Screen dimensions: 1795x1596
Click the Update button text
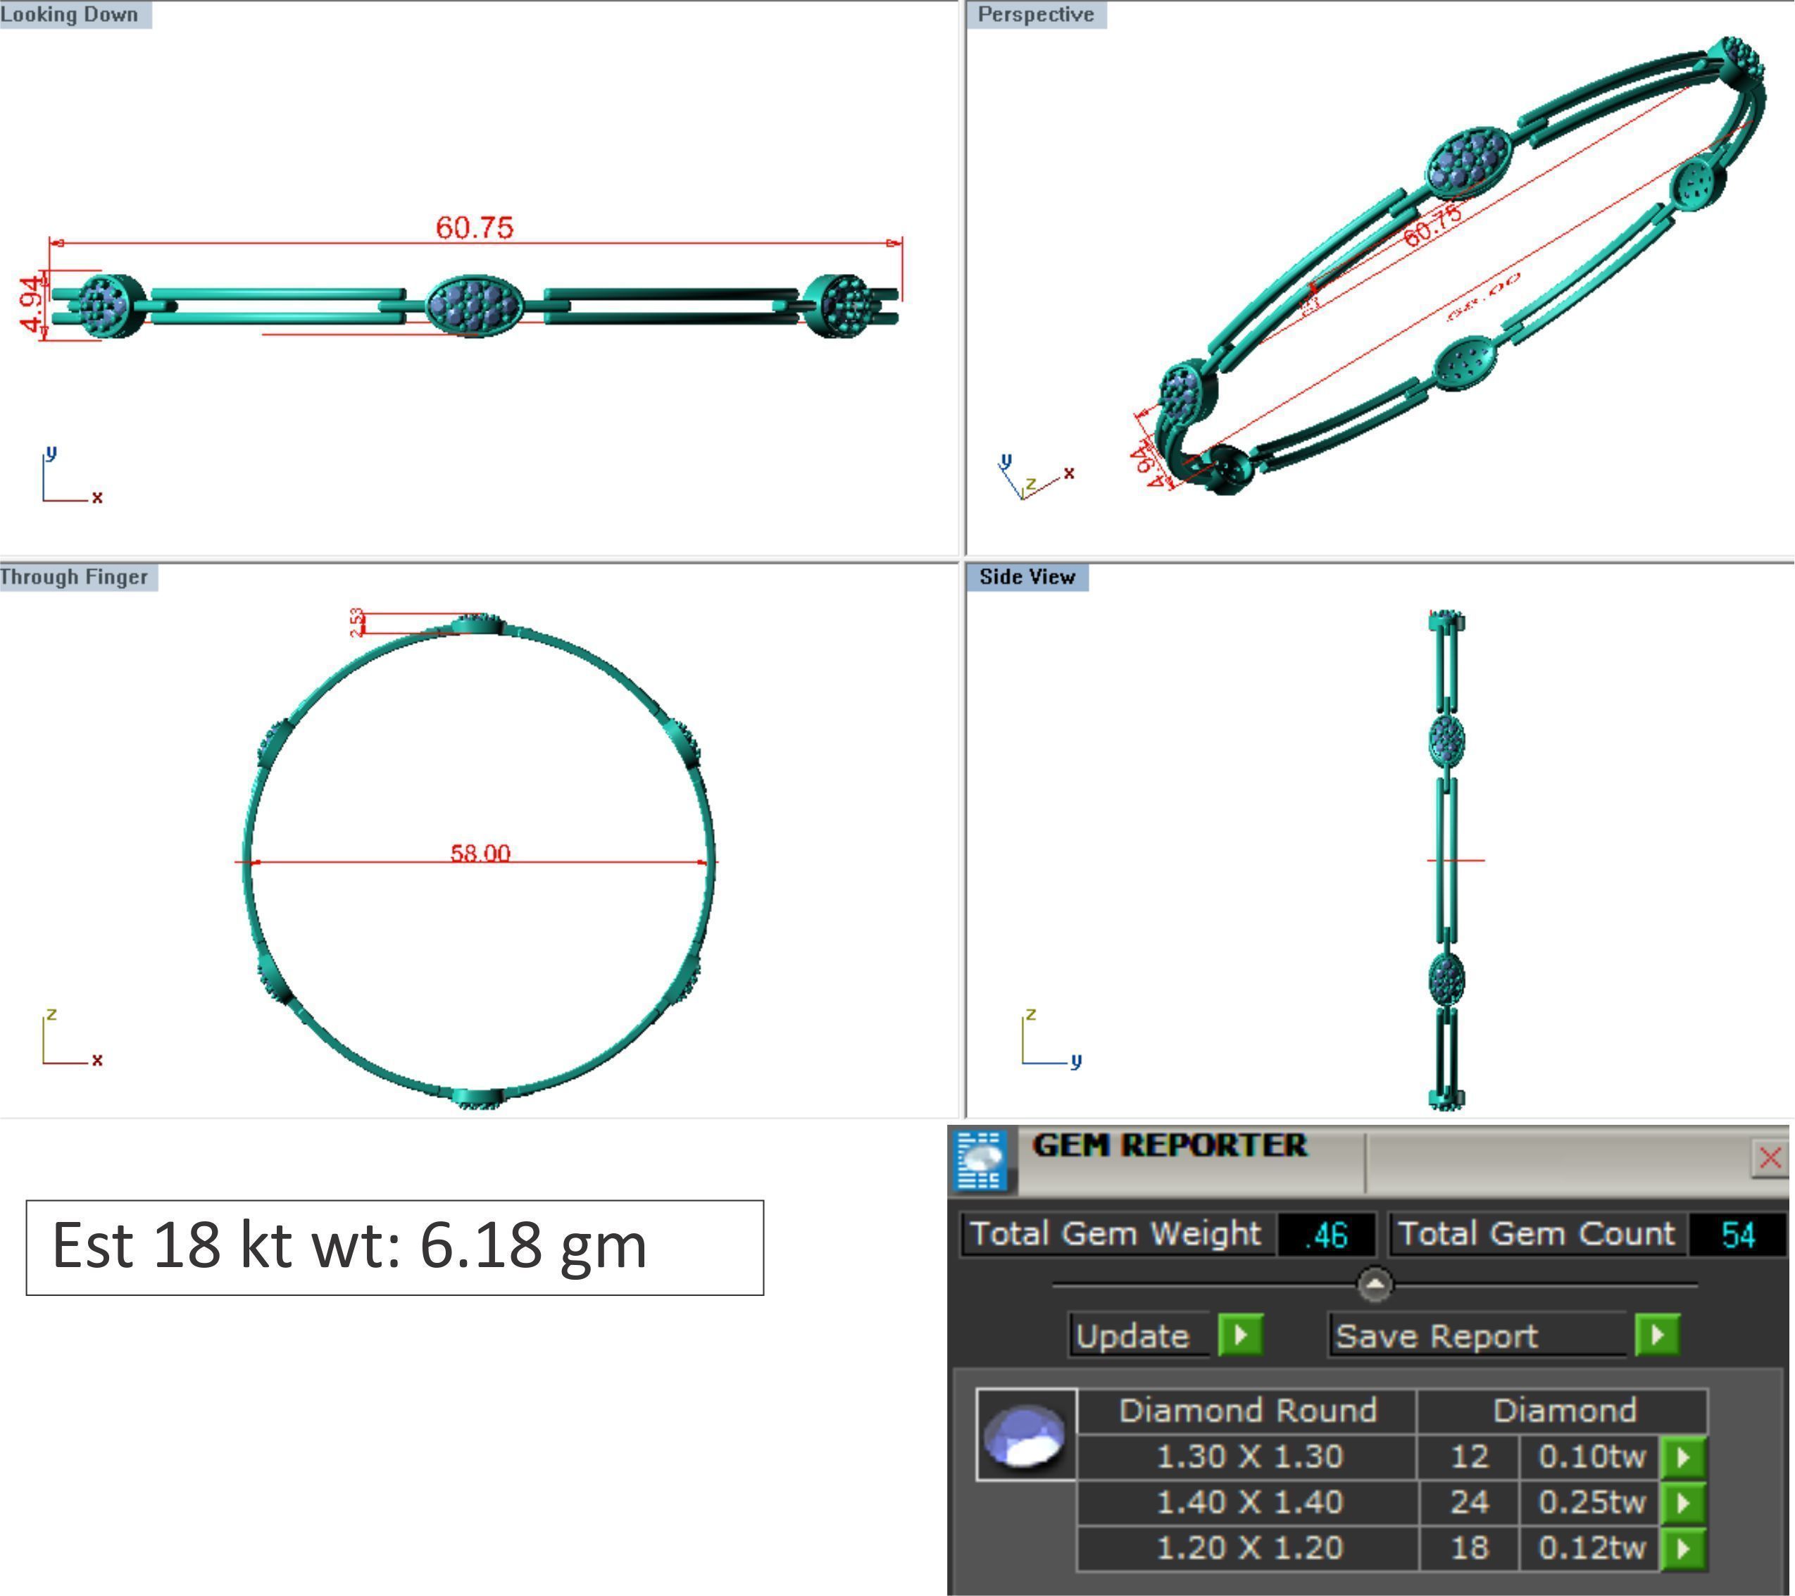[1133, 1336]
